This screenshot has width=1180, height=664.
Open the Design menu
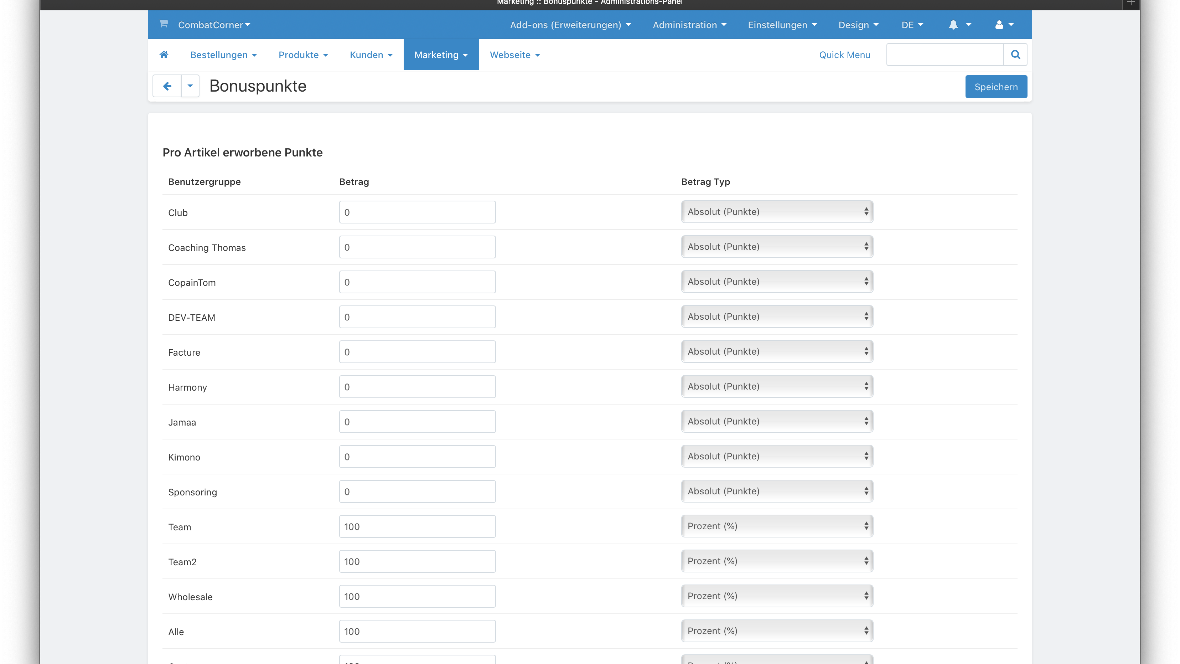pyautogui.click(x=858, y=25)
